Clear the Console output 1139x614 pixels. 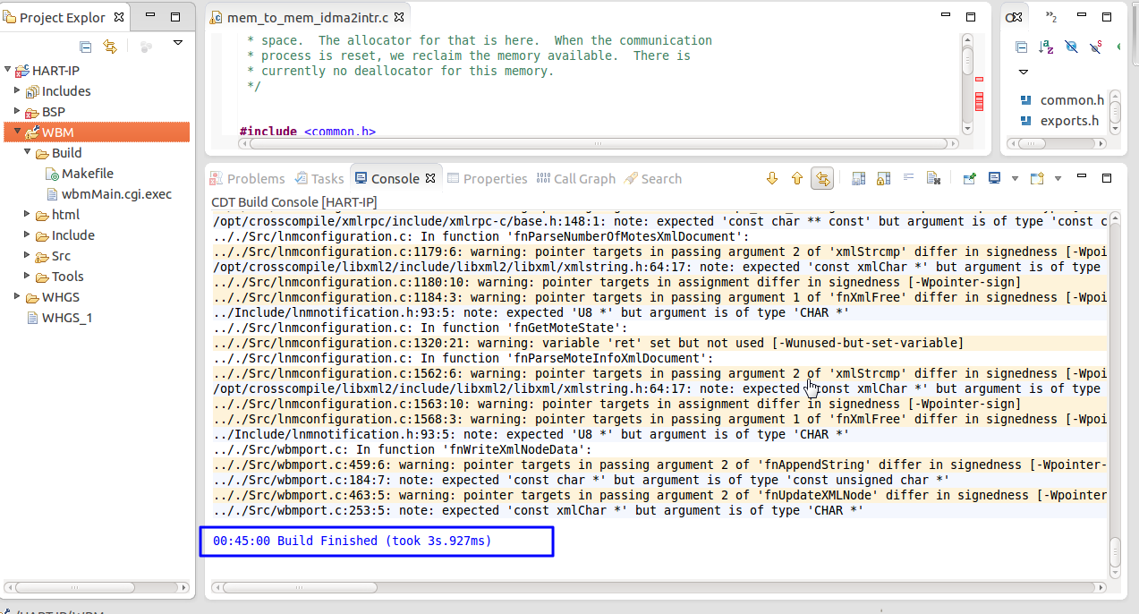point(932,179)
